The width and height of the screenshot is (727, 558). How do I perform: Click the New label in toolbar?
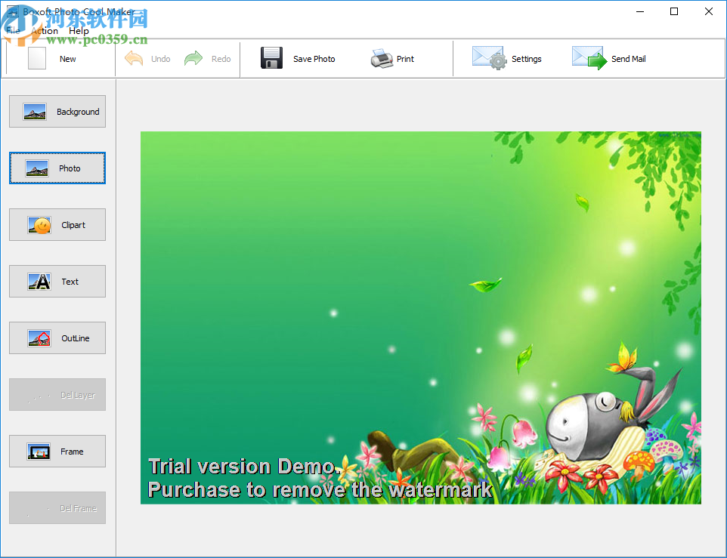point(68,59)
